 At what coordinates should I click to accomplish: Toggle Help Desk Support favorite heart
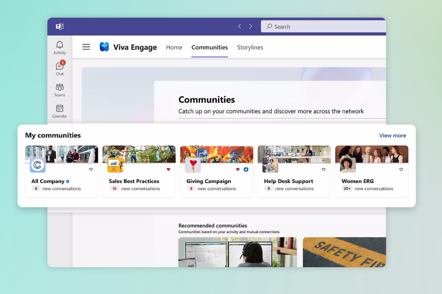click(323, 169)
